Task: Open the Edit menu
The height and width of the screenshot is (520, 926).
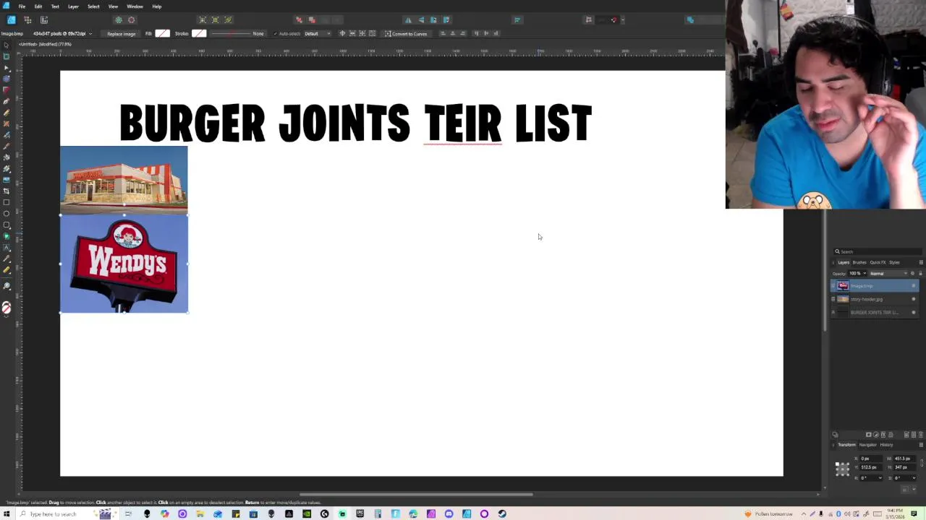Action: pos(38,6)
